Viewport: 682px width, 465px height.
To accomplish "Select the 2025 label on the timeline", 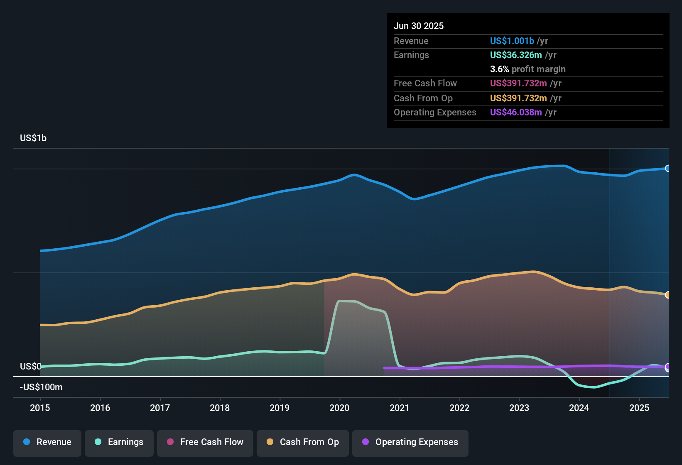I will point(639,408).
